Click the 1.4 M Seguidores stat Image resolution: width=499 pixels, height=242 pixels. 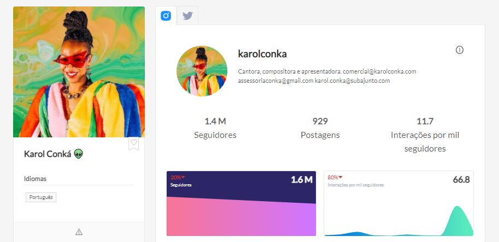click(215, 128)
